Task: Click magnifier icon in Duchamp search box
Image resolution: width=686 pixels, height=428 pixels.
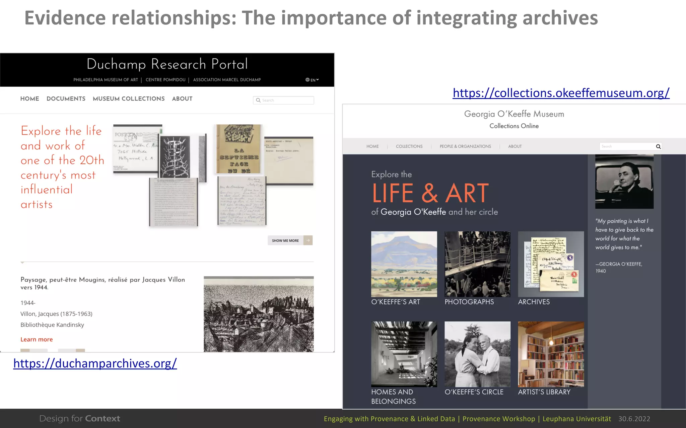Action: (258, 100)
